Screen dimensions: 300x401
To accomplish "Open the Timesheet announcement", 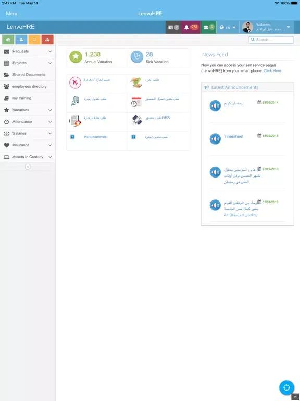I will 234,137.
